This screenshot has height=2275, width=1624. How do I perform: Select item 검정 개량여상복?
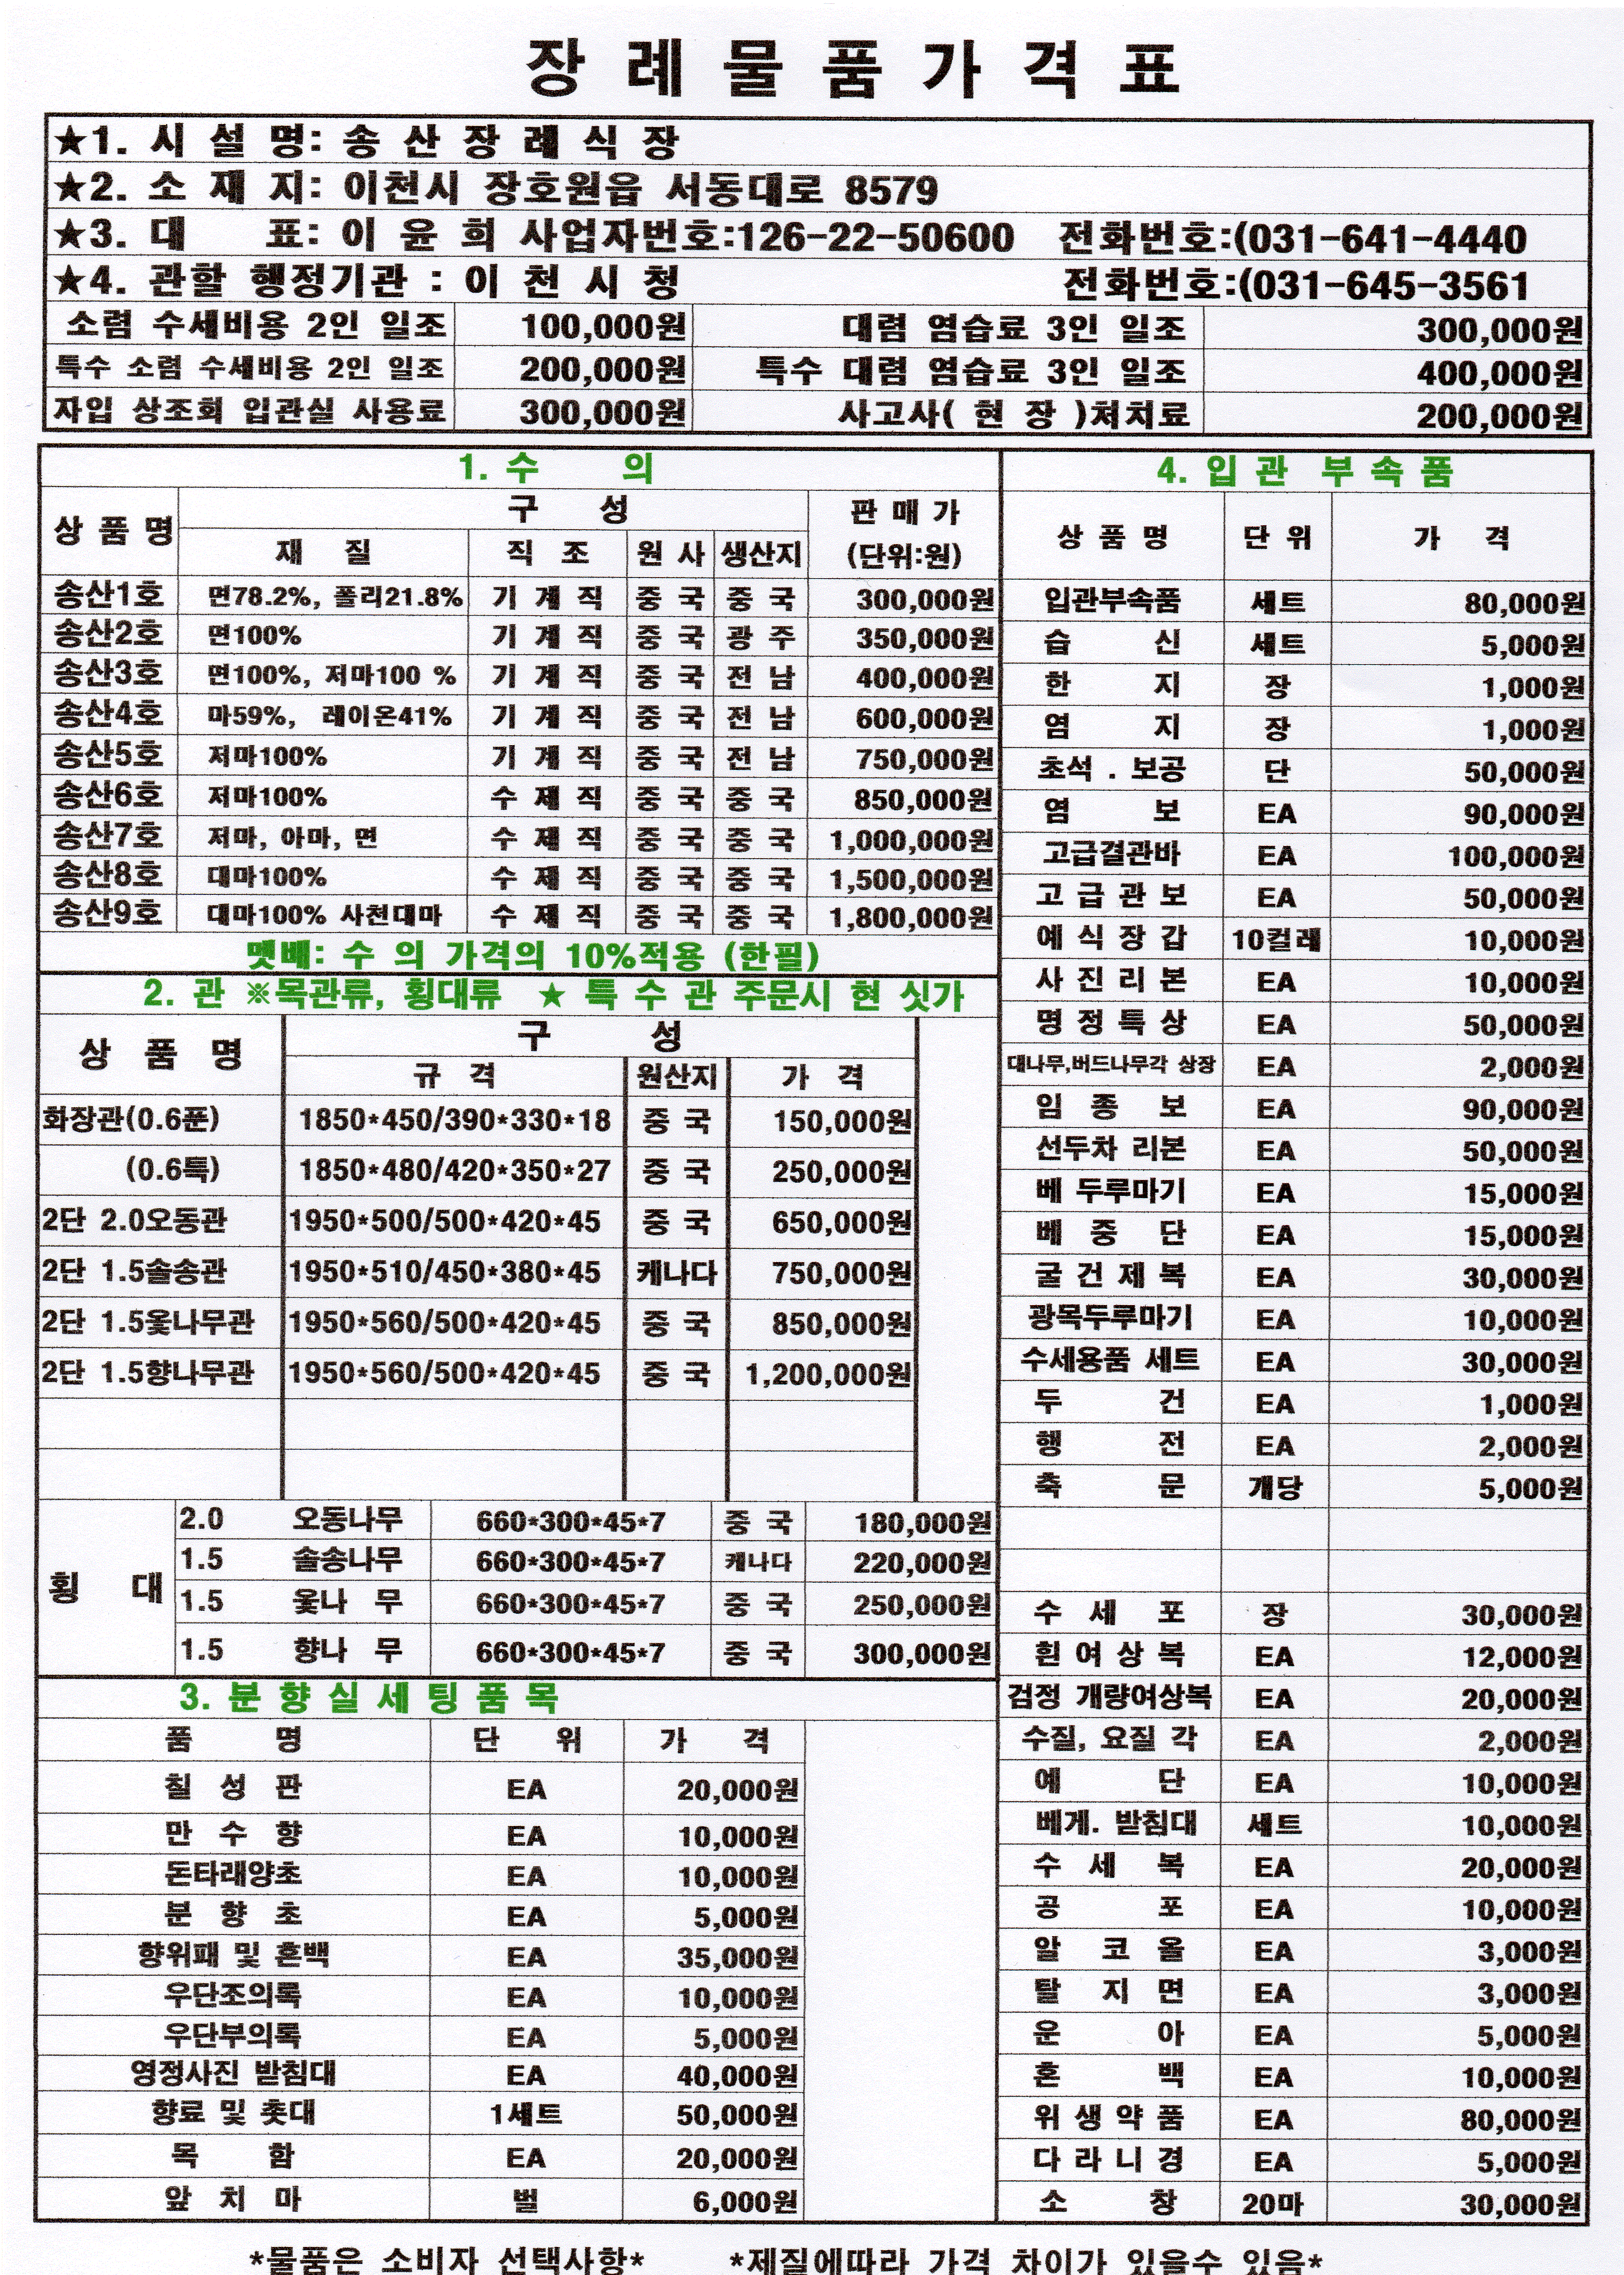[x=1110, y=1696]
